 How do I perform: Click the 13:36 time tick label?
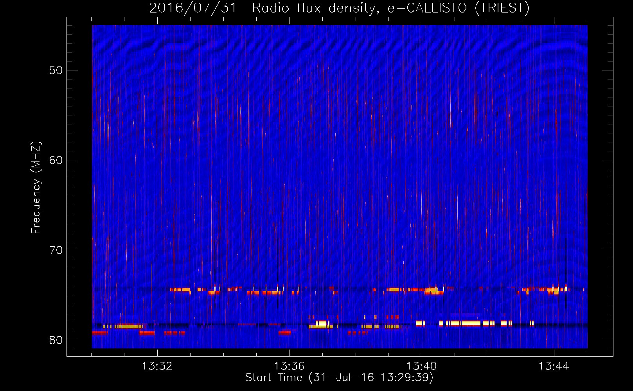click(x=289, y=366)
